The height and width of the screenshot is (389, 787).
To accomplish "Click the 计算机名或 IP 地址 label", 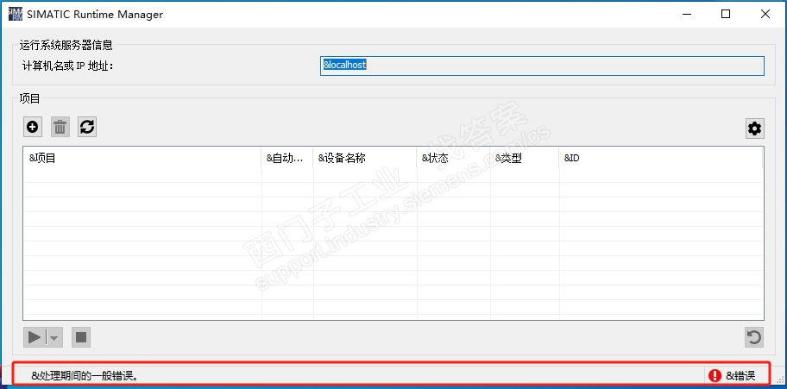I will [68, 66].
